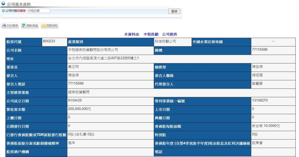Screen dimensions: 299x157
Task: Click the 上市日期 label
Action: [162, 109]
